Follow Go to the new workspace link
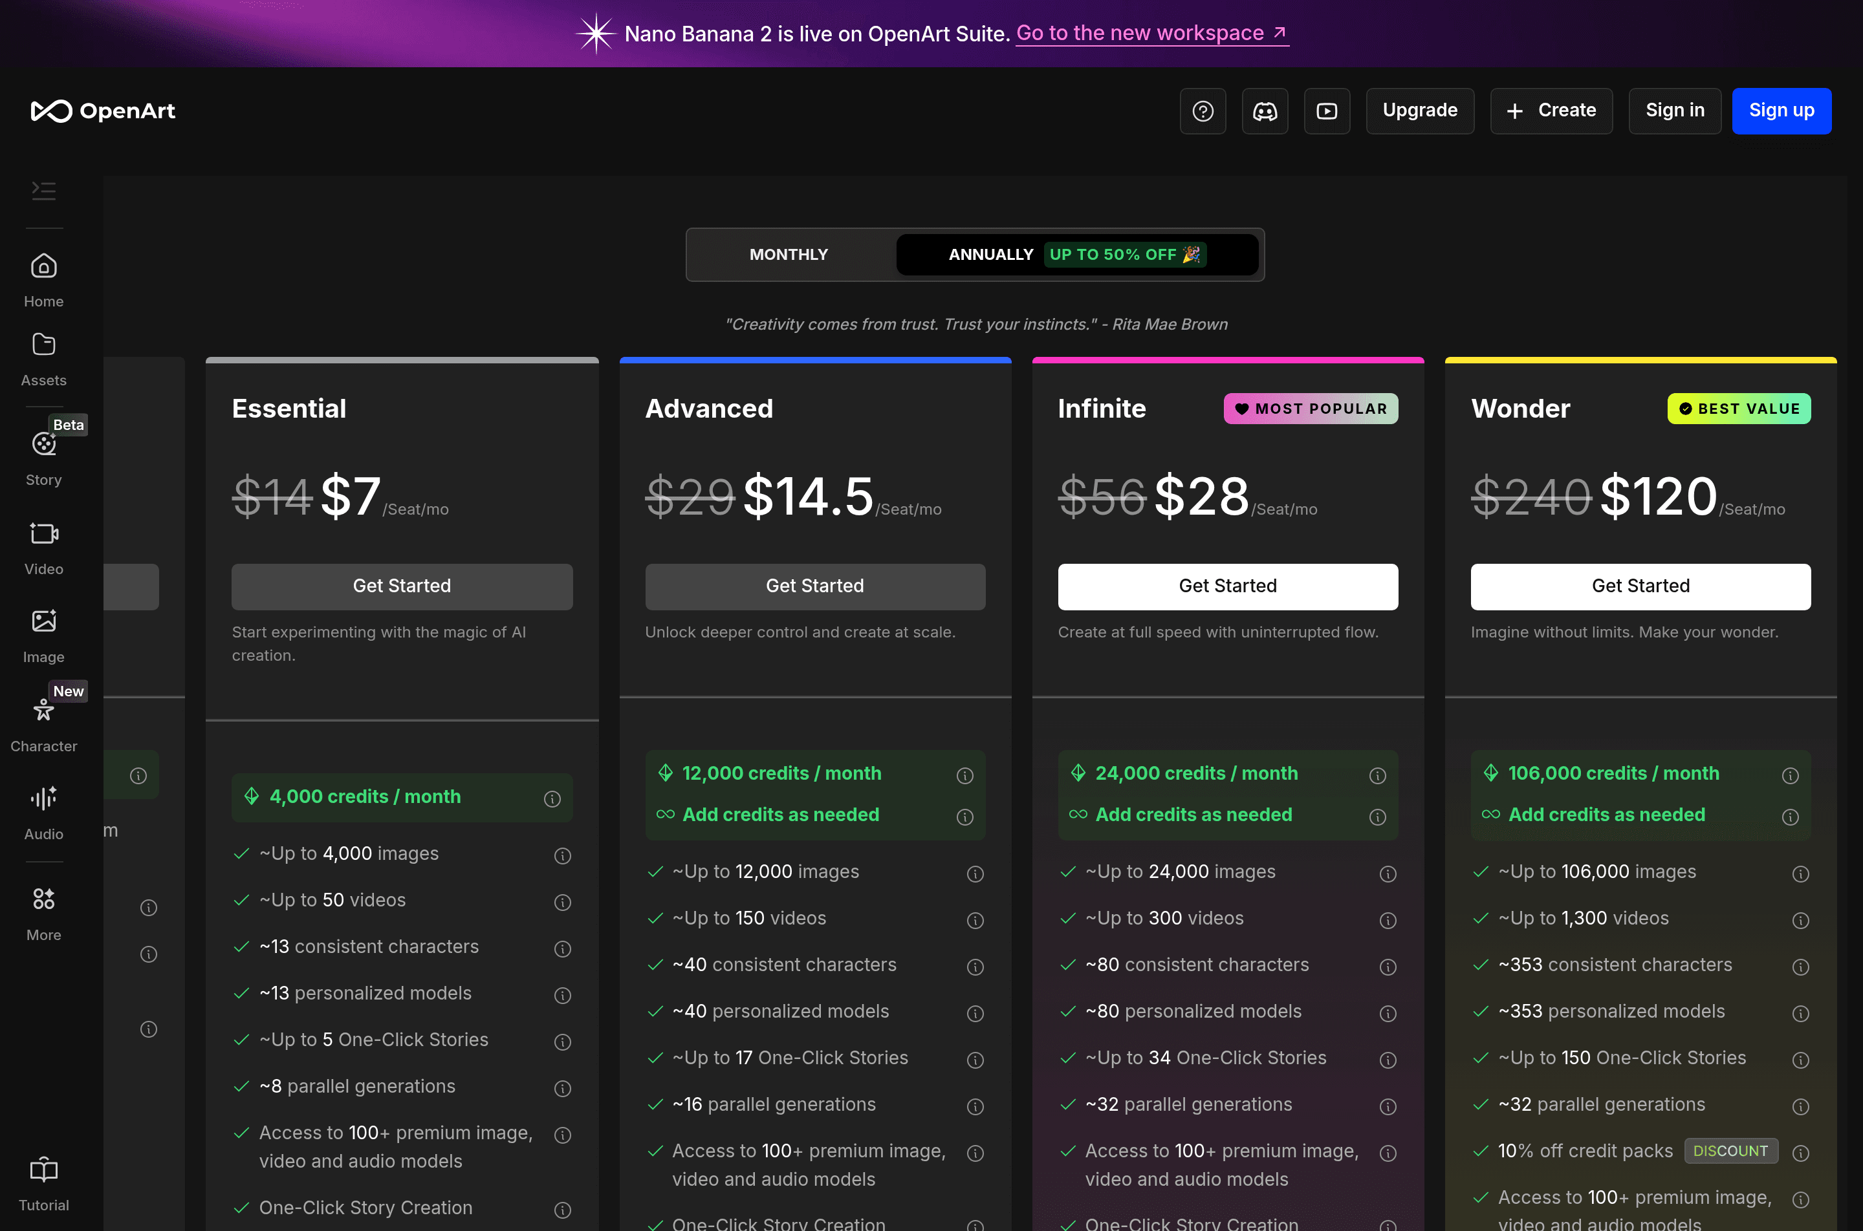This screenshot has width=1863, height=1231. [1151, 33]
